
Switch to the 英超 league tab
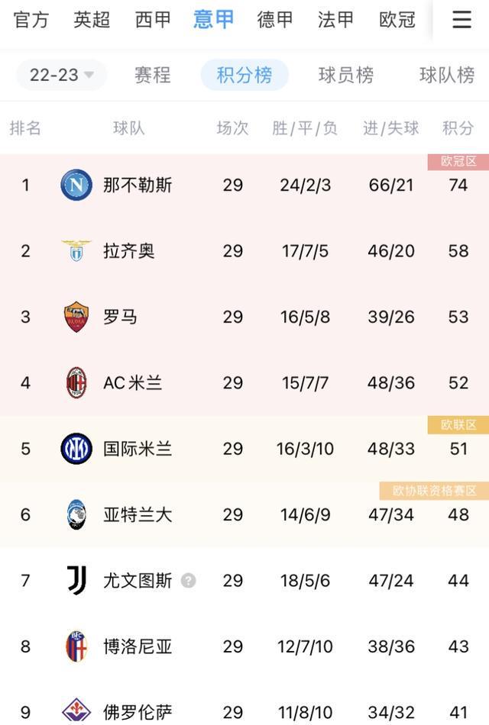(x=91, y=20)
